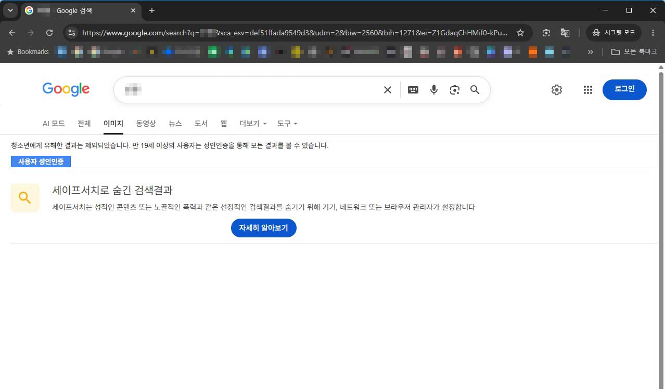
Task: Start voice search with microphone icon
Action: [434, 90]
